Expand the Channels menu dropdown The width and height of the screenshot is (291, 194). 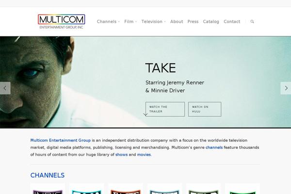(108, 21)
